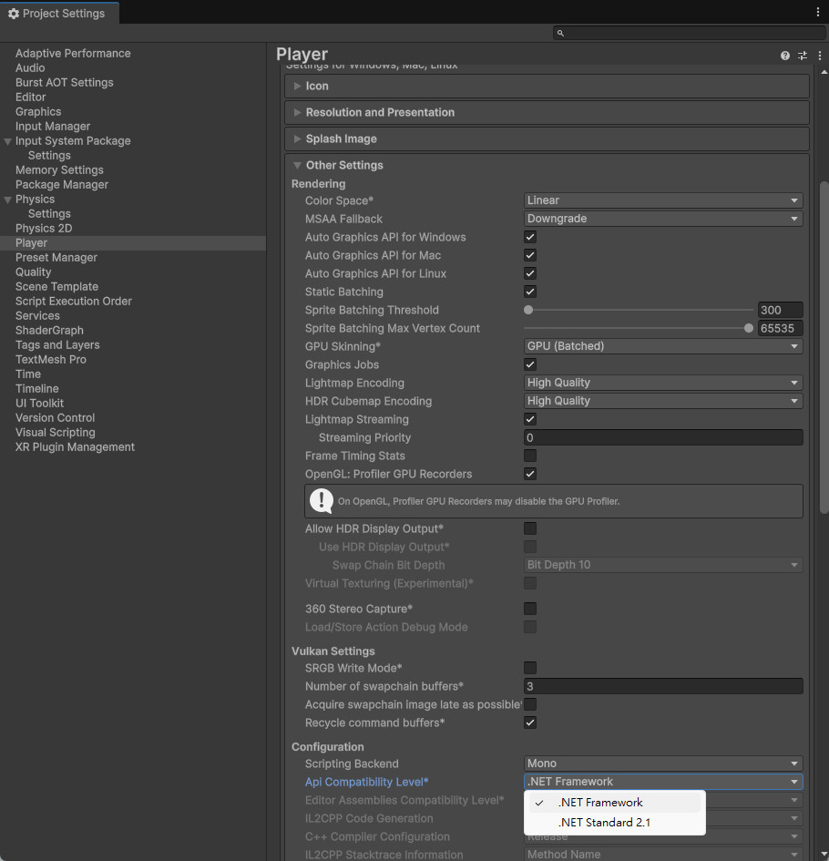829x861 pixels.
Task: Toggle Auto Graphics API for Linux
Action: tap(530, 273)
